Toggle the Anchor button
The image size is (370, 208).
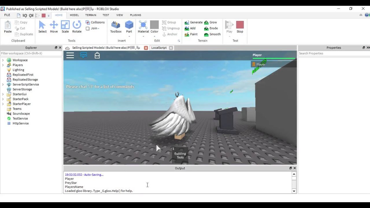click(170, 34)
